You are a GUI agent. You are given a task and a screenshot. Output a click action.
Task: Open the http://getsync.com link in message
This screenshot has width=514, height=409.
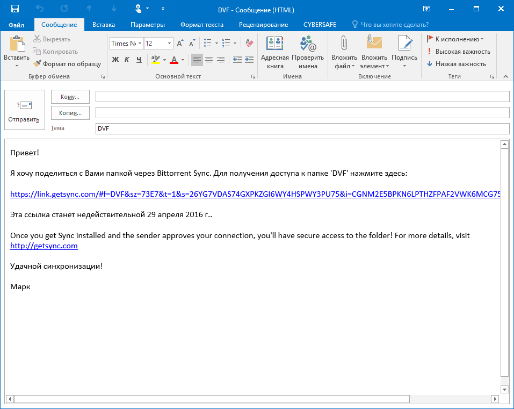click(x=44, y=246)
